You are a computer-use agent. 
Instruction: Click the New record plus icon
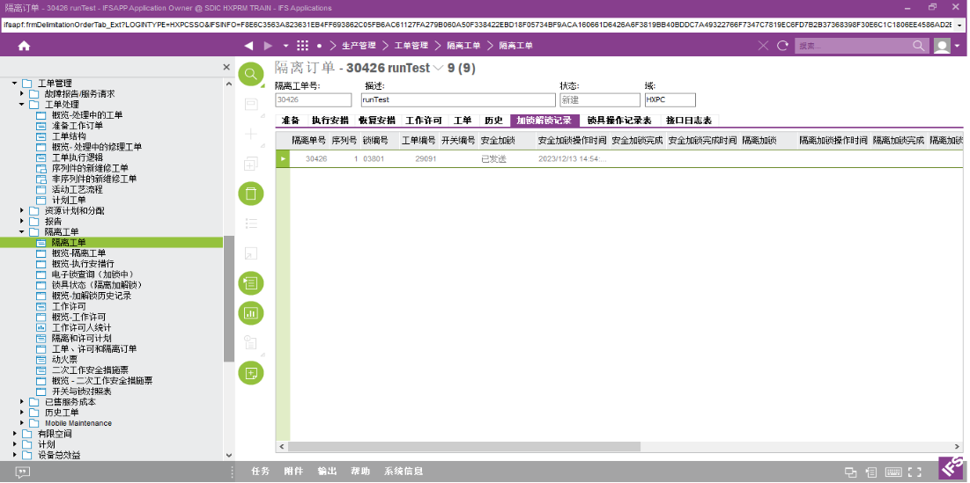tap(251, 134)
